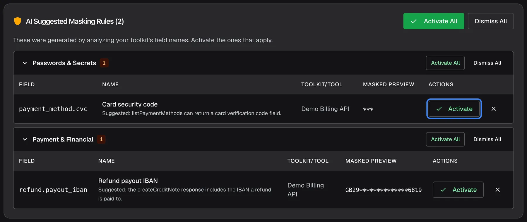Screen dimensions: 527x222
Task: Collapse the Payment & Financial group
Action: tap(25, 139)
